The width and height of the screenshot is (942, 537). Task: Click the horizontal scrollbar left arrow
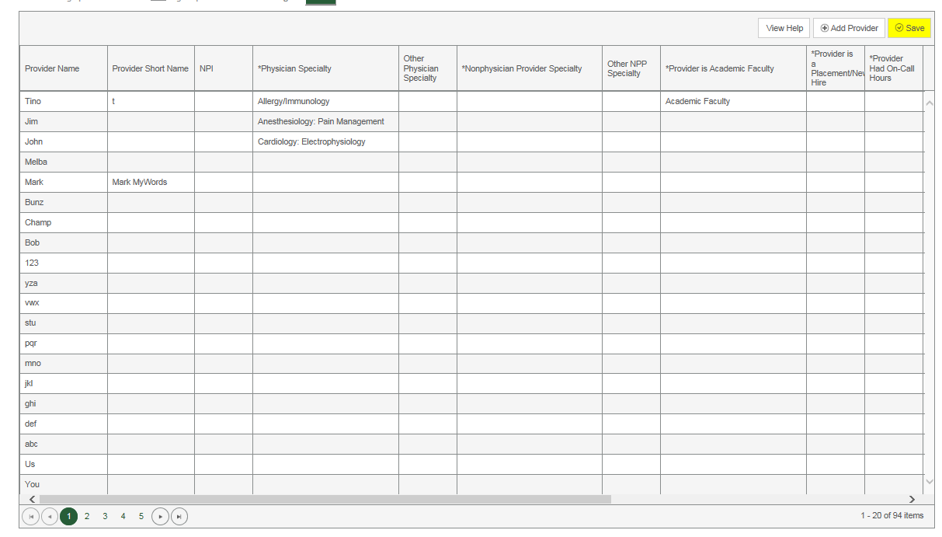point(32,499)
